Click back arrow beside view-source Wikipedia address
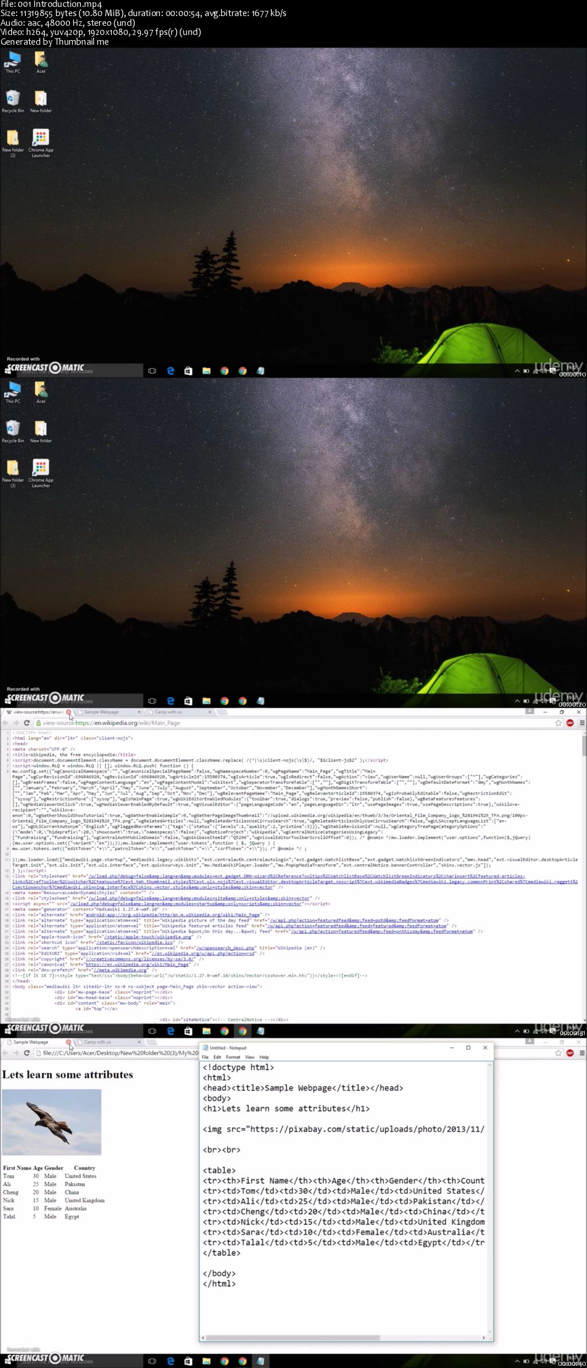The image size is (587, 1368). 6,723
